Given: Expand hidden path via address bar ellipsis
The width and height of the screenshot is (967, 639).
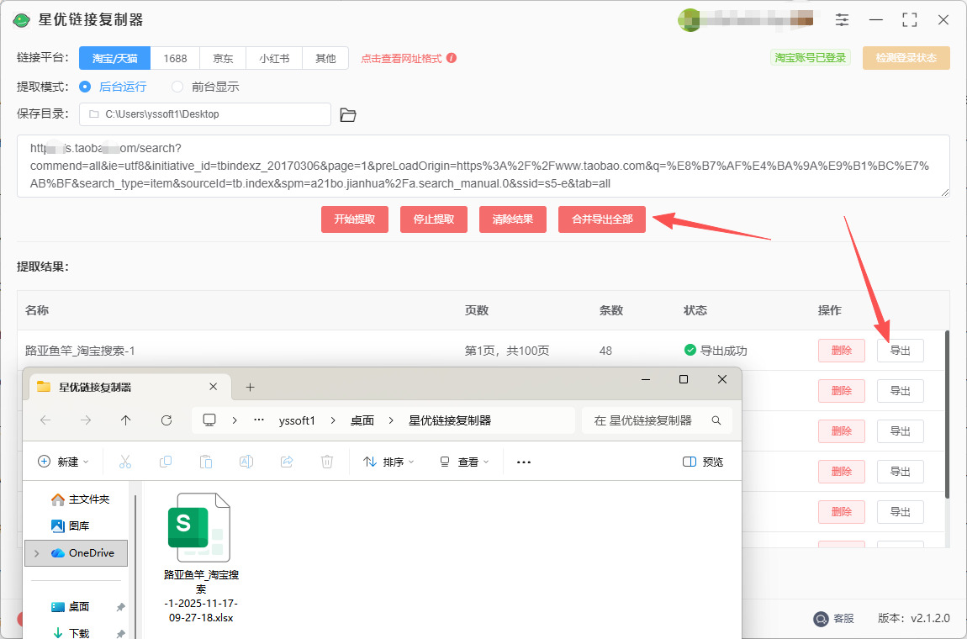Looking at the screenshot, I should pyautogui.click(x=259, y=420).
